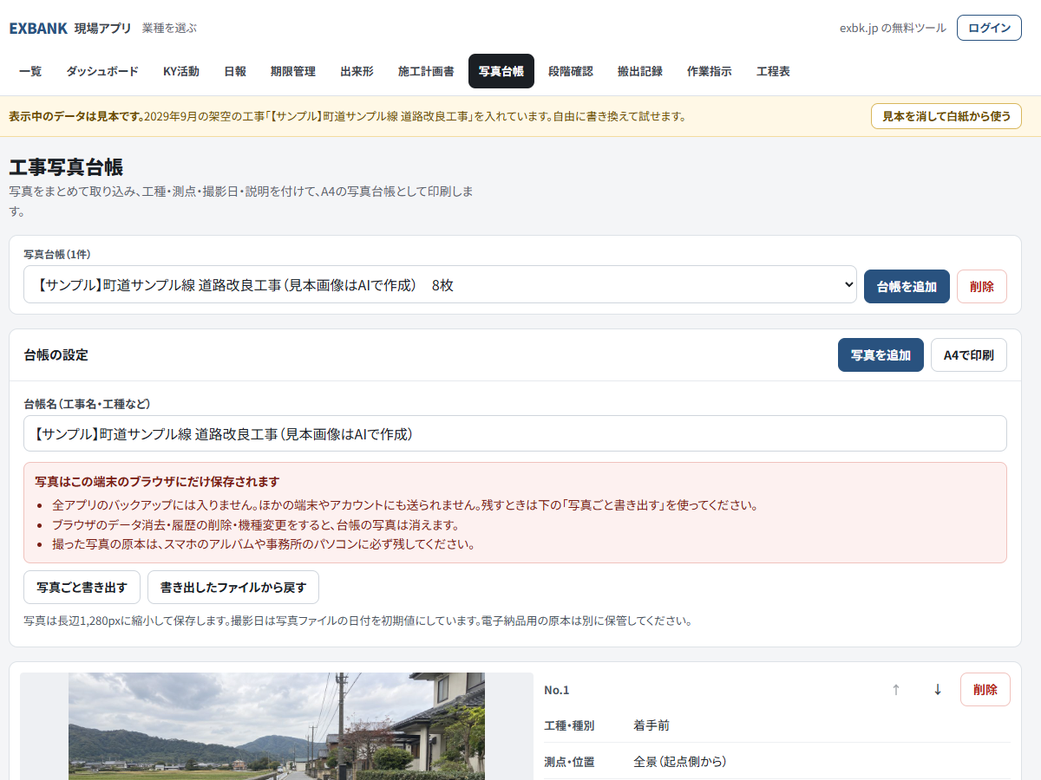Select the 期限管理 tab

(293, 71)
